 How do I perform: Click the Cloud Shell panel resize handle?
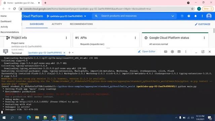[x=108, y=48]
